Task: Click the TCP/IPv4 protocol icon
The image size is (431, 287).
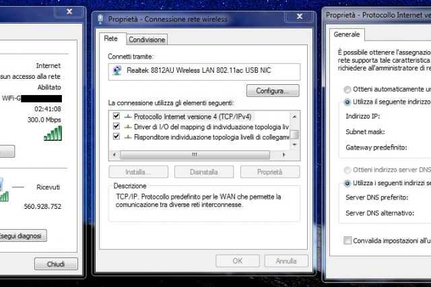Action: click(x=128, y=117)
